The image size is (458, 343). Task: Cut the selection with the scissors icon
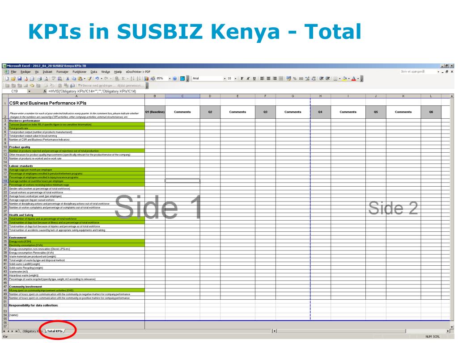tap(68, 79)
